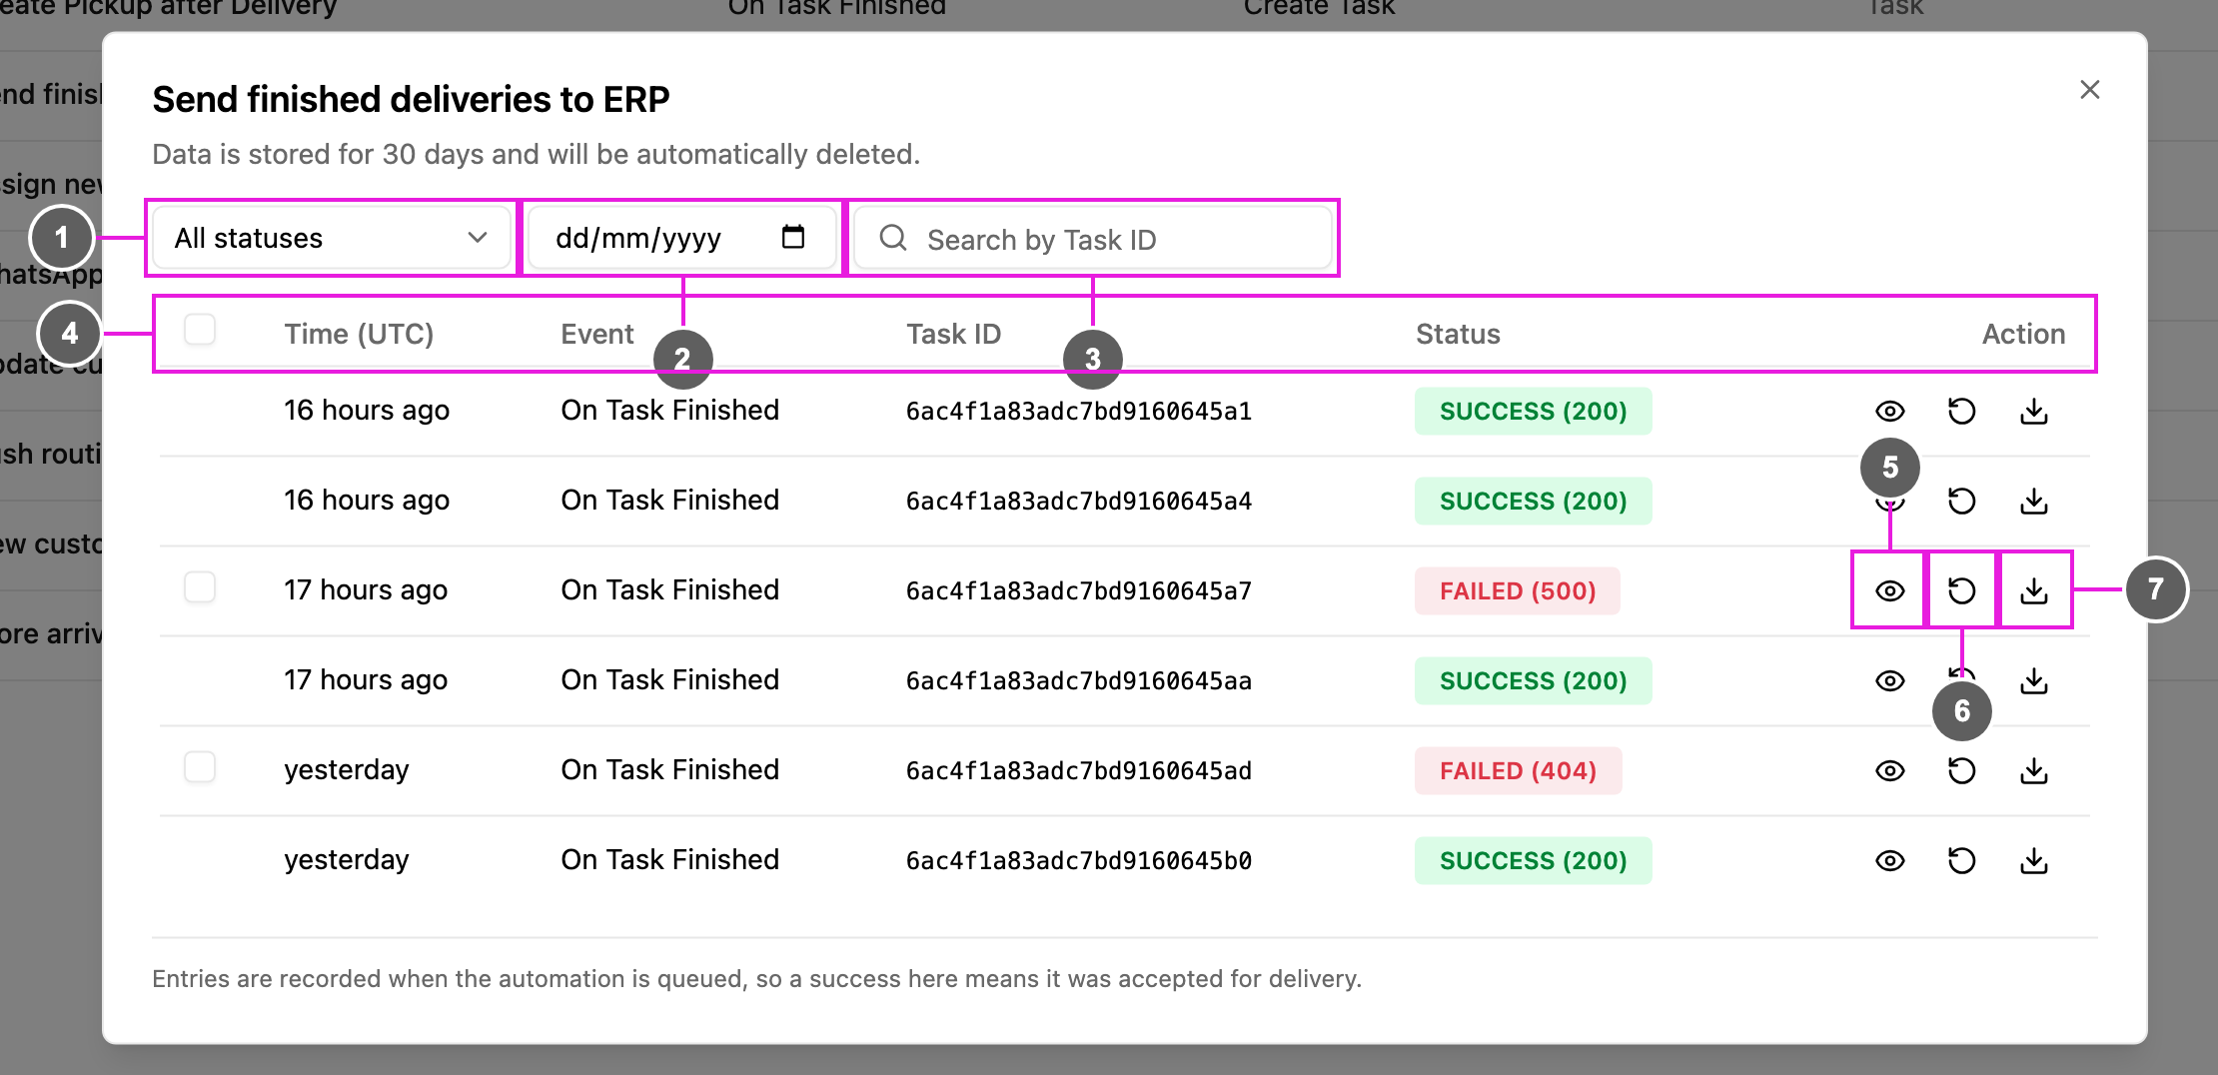Click task ID 6ac4f1a83adc7bd9160645a1

1079,412
